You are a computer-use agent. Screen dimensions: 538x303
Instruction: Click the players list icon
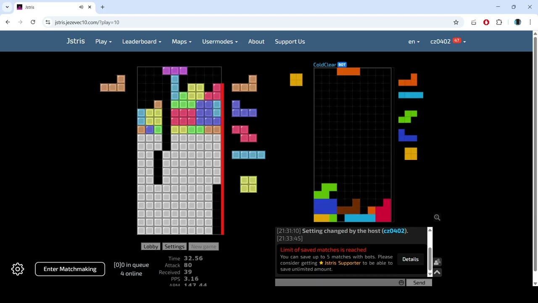click(x=437, y=262)
